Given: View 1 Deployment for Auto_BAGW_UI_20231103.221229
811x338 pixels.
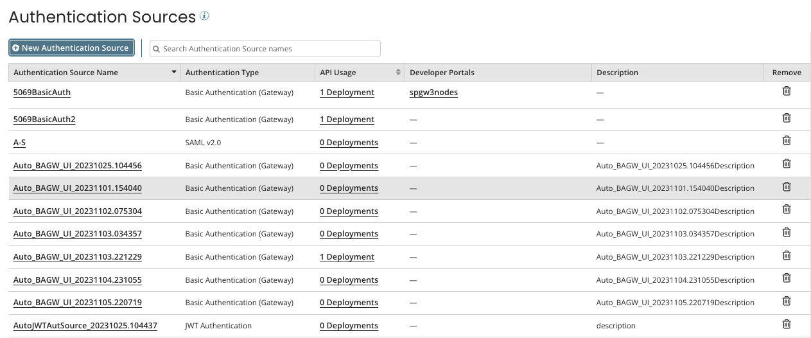Looking at the screenshot, I should click(347, 257).
